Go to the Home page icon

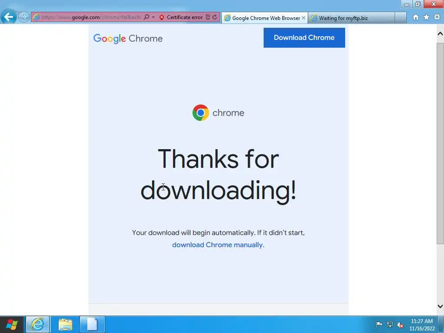click(x=415, y=17)
